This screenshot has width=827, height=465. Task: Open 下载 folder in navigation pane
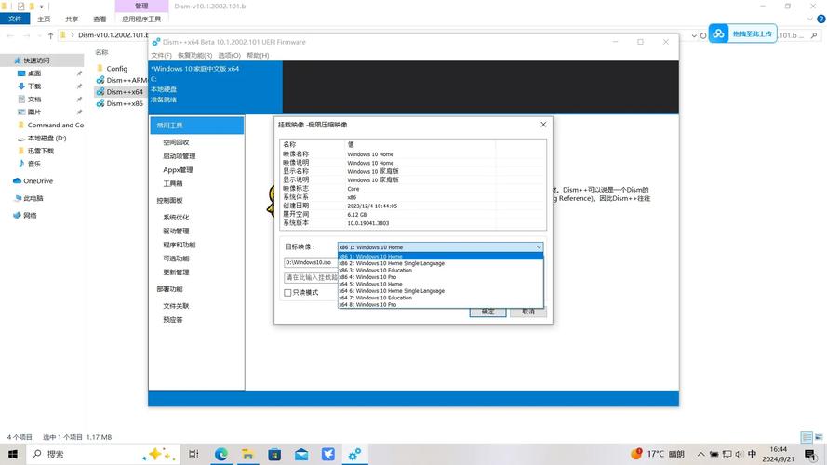click(x=34, y=86)
